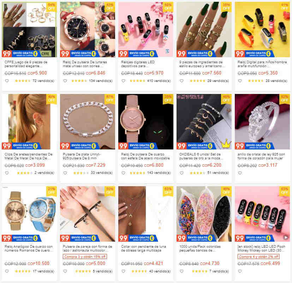
Task: Open Reloj Digital para niños/hombre araña title
Action: (x=262, y=64)
